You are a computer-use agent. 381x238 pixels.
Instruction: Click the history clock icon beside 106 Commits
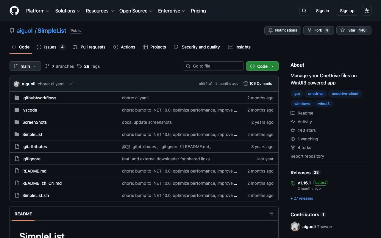(246, 84)
